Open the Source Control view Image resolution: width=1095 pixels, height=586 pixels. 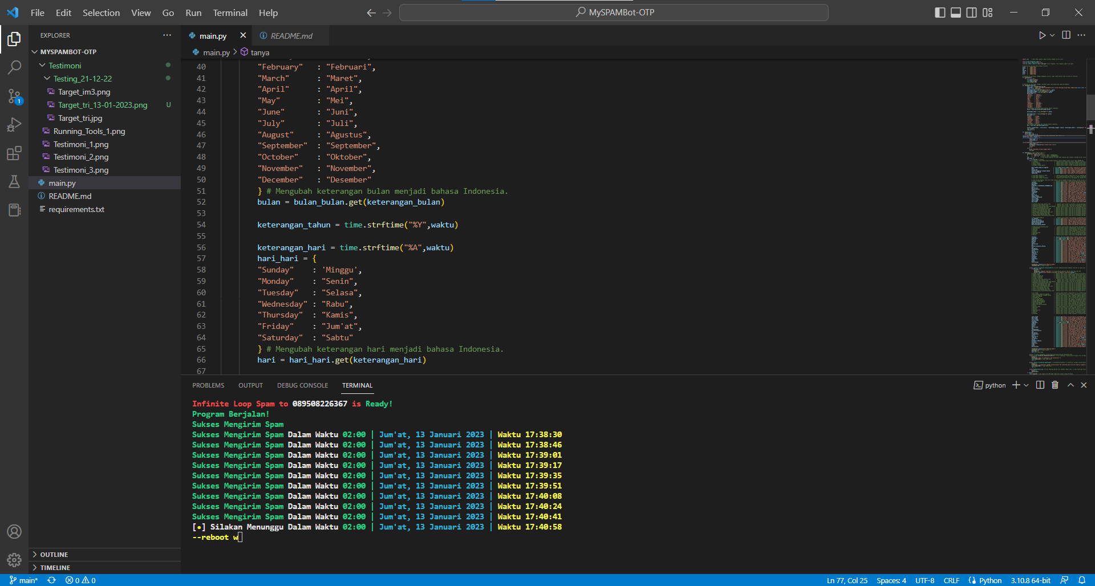pyautogui.click(x=14, y=96)
